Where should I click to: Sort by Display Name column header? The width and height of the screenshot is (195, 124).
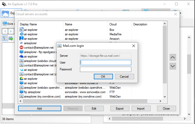pos(41,24)
